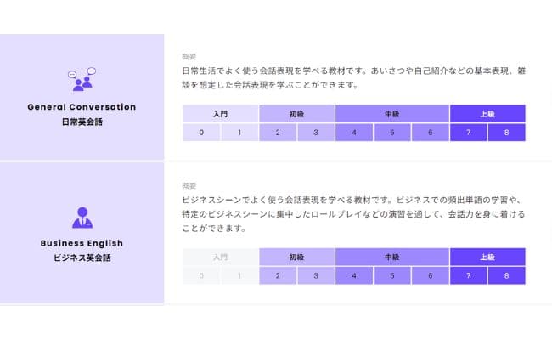The width and height of the screenshot is (552, 340).
Task: Select the General Conversation heading
Action: pos(82,107)
